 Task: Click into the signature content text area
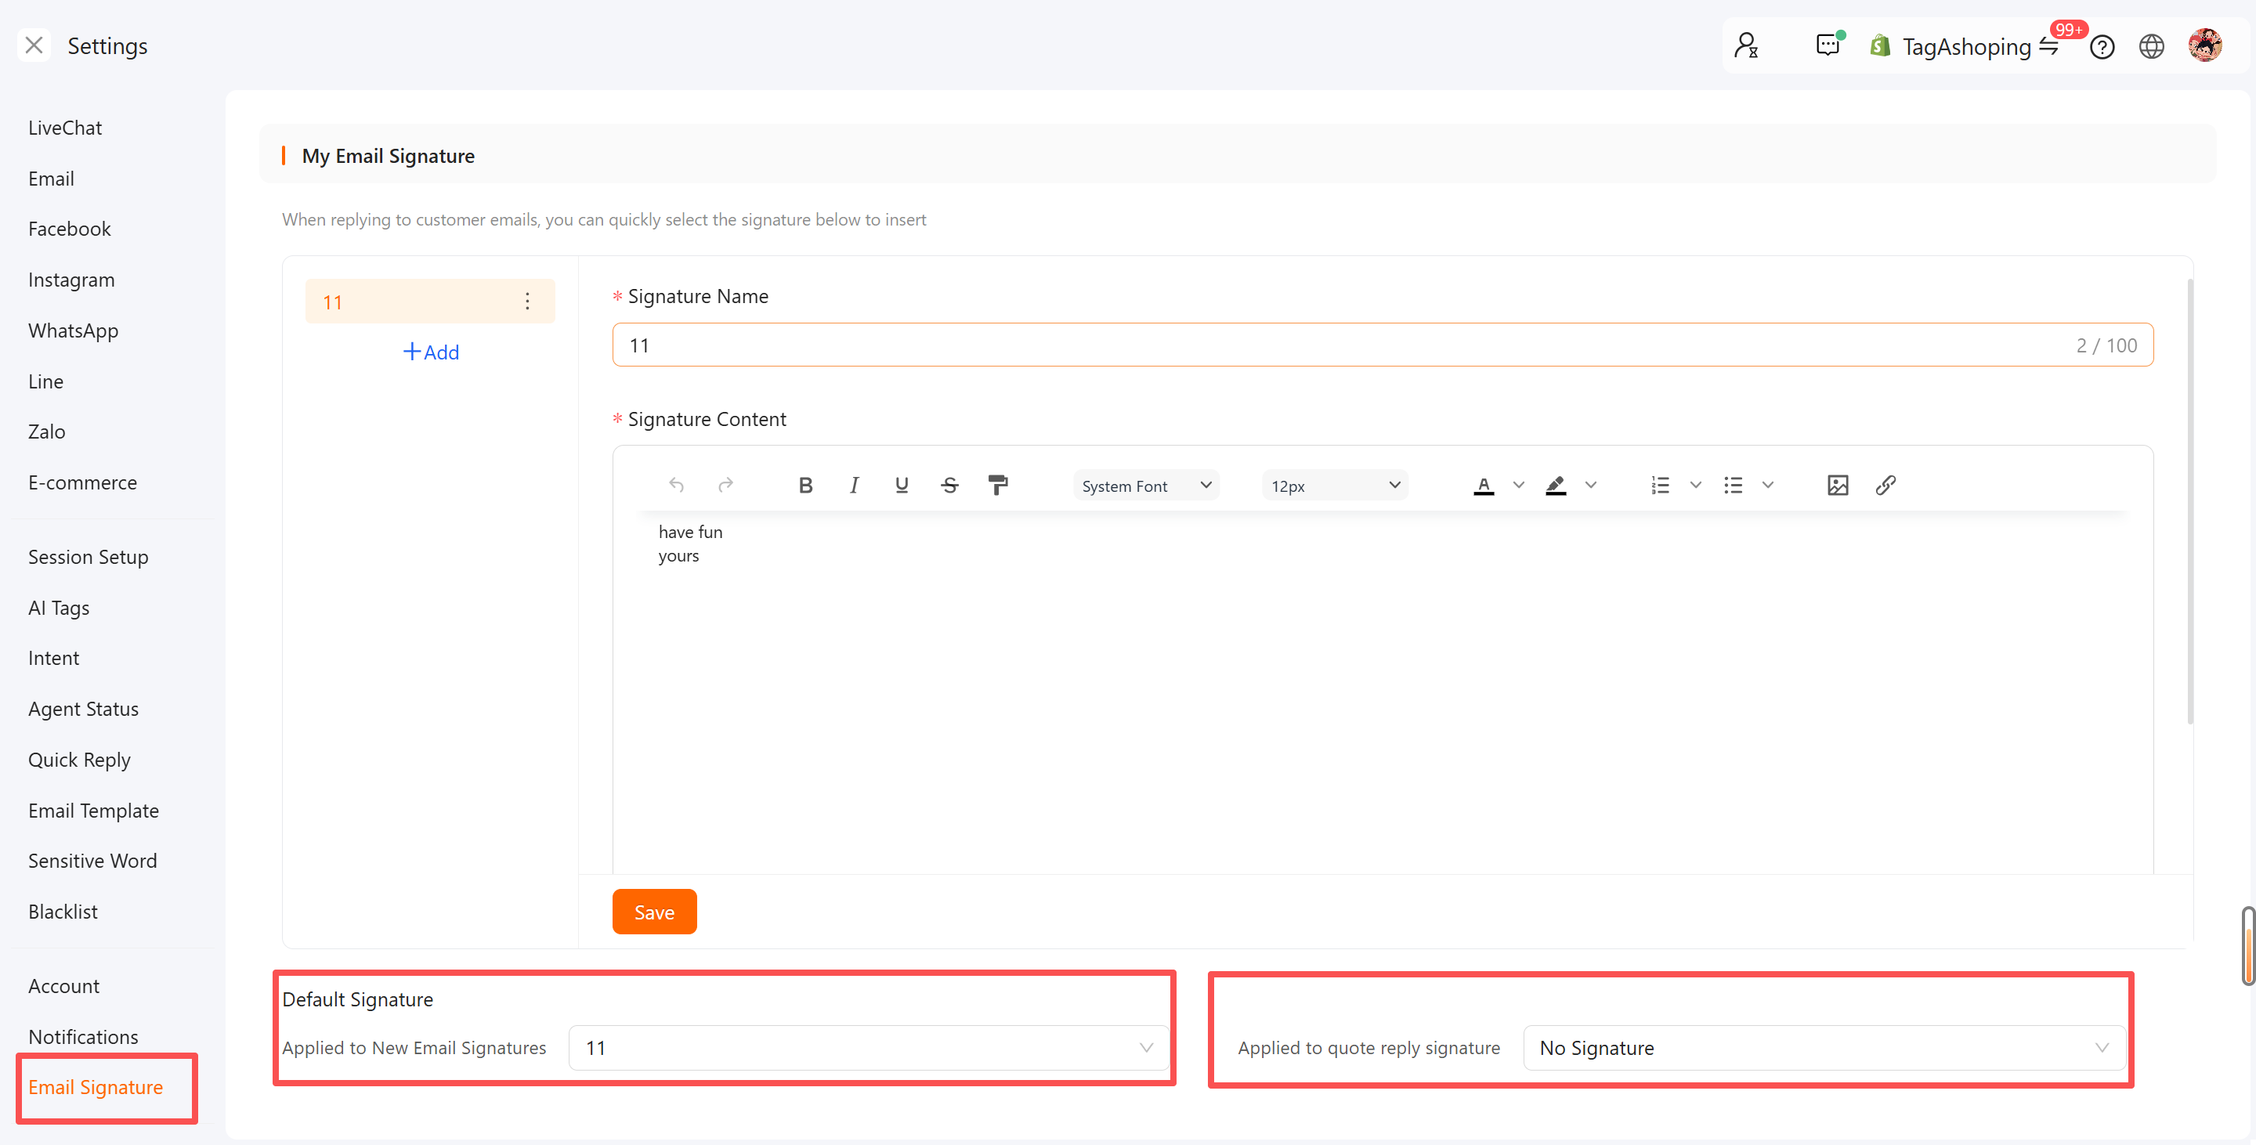coord(1382,692)
